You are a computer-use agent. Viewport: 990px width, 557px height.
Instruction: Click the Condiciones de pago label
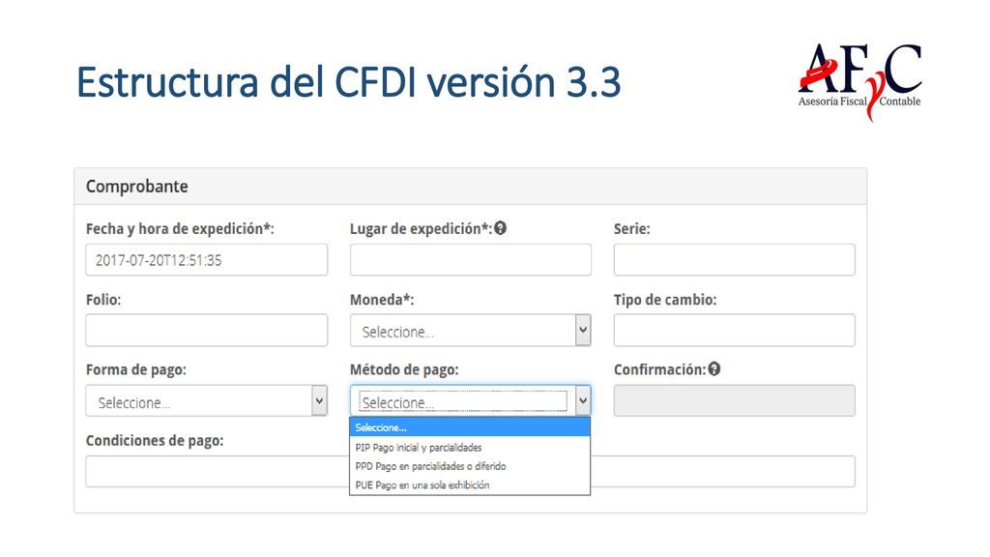point(155,440)
